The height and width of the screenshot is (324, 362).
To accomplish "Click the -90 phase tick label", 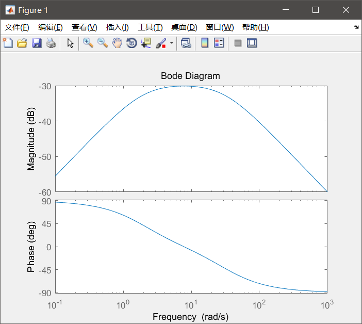I will (45, 293).
